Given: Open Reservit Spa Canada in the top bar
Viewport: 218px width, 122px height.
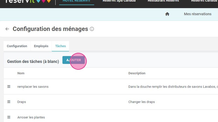Looking at the screenshot, I should click(119, 1).
